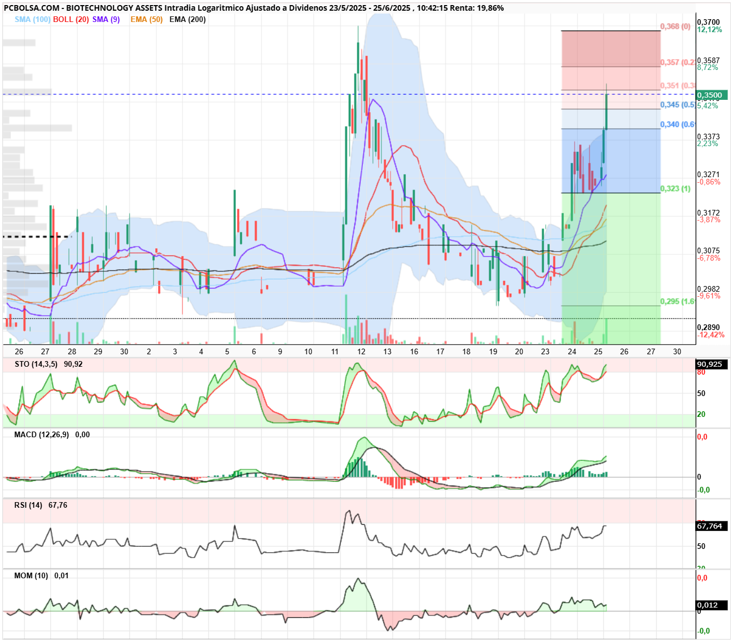Click the SMA (100) legend label
The height and width of the screenshot is (642, 733).
click(x=33, y=19)
